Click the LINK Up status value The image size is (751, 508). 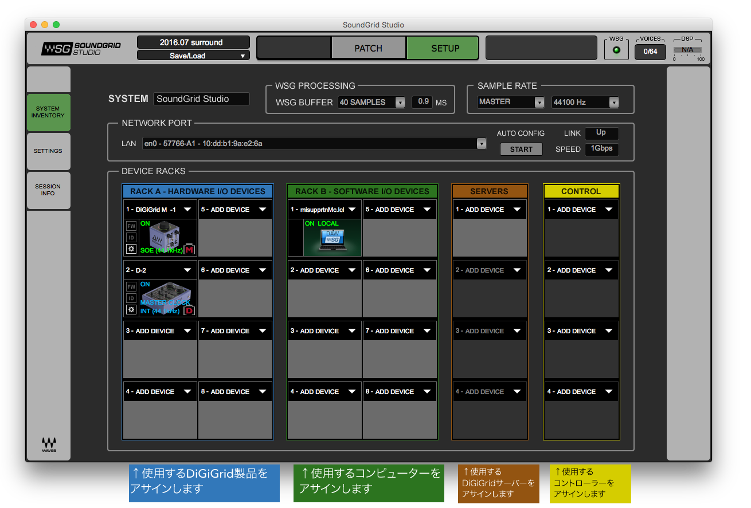coord(601,133)
